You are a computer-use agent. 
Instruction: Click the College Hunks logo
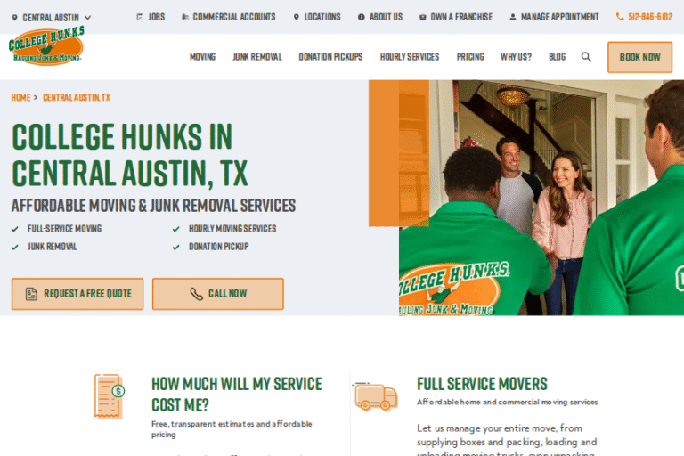46,47
